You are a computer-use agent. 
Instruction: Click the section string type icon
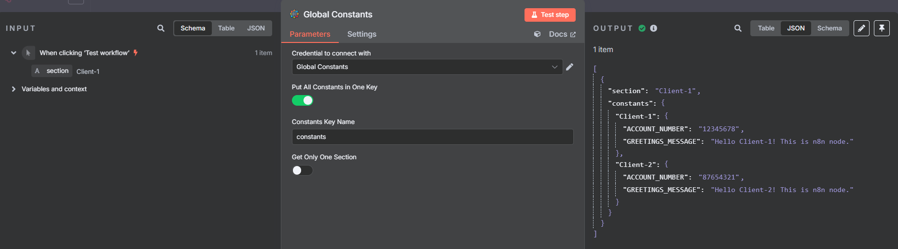pyautogui.click(x=37, y=71)
